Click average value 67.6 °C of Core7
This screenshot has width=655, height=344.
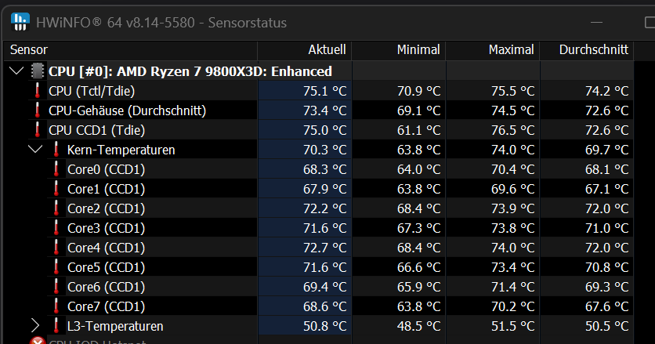point(607,307)
